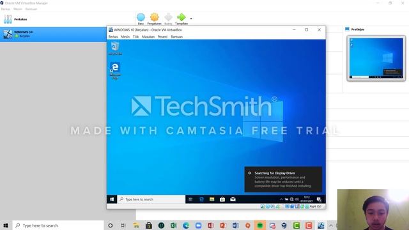Click host taskbar search box
409x230 pixels.
coord(58,226)
